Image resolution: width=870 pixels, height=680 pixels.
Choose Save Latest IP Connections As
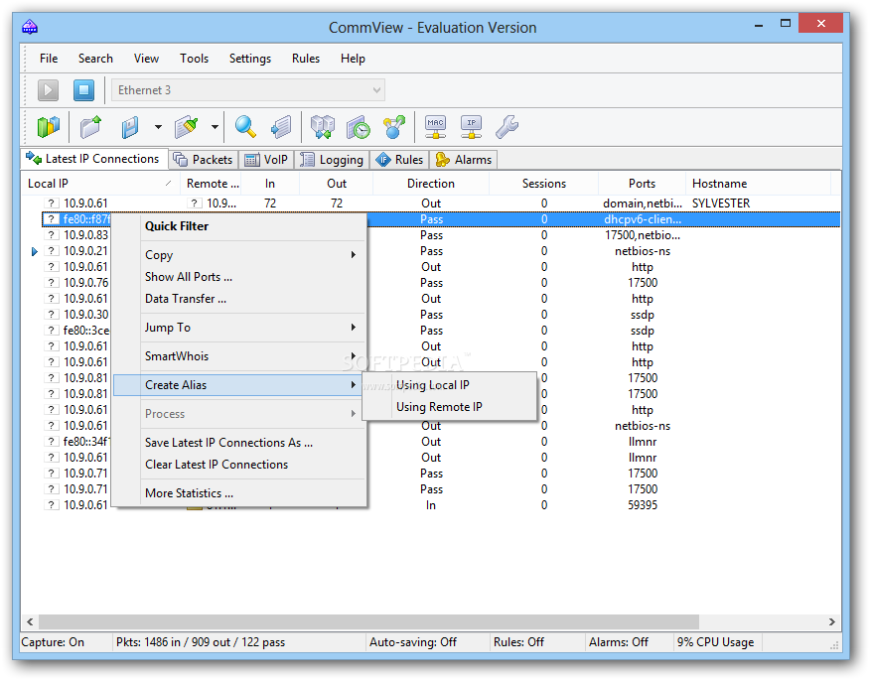coord(239,443)
